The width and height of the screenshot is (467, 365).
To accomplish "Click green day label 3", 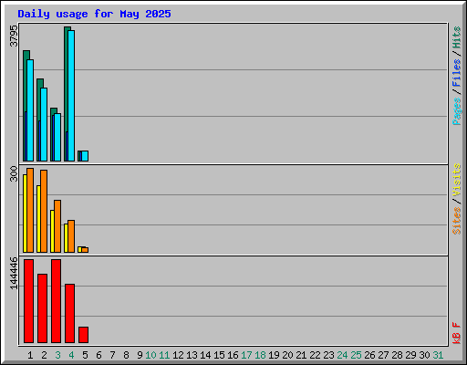I will (x=57, y=355).
